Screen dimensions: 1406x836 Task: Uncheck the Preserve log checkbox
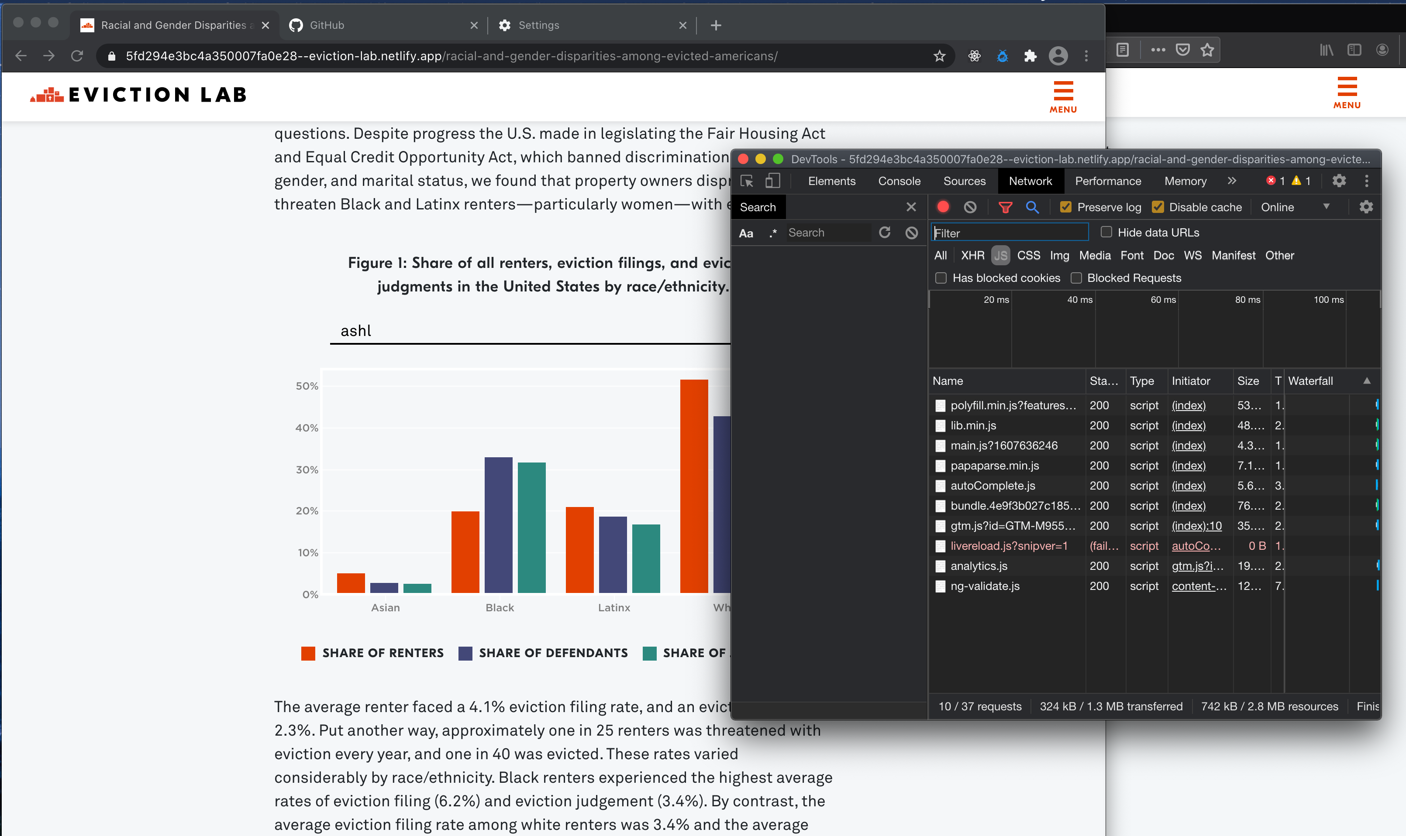1065,207
